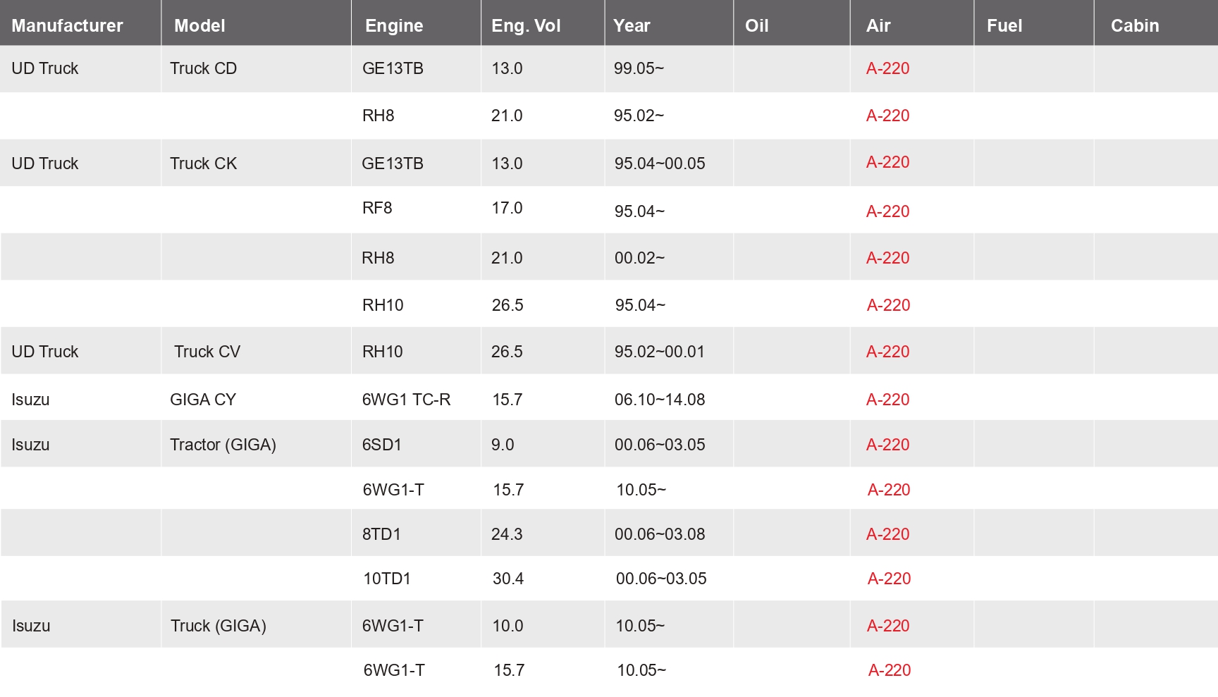Click the 95.02~00.01 year cell

coord(660,352)
